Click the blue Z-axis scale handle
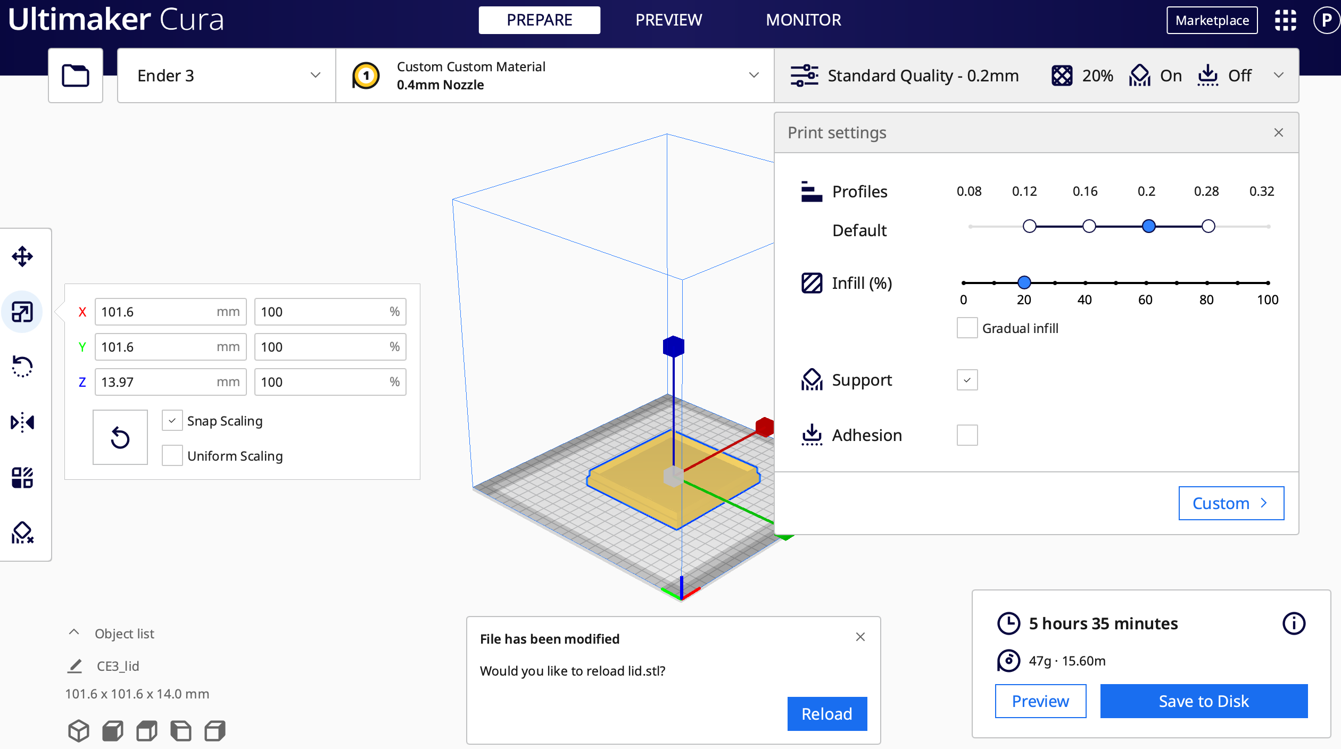This screenshot has width=1341, height=749. click(x=674, y=347)
